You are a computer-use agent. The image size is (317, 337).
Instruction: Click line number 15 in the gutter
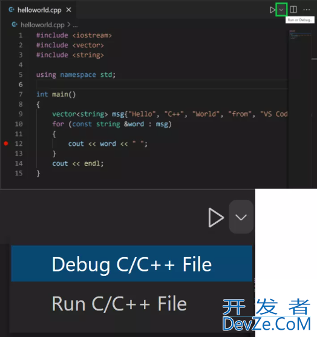[x=19, y=174]
